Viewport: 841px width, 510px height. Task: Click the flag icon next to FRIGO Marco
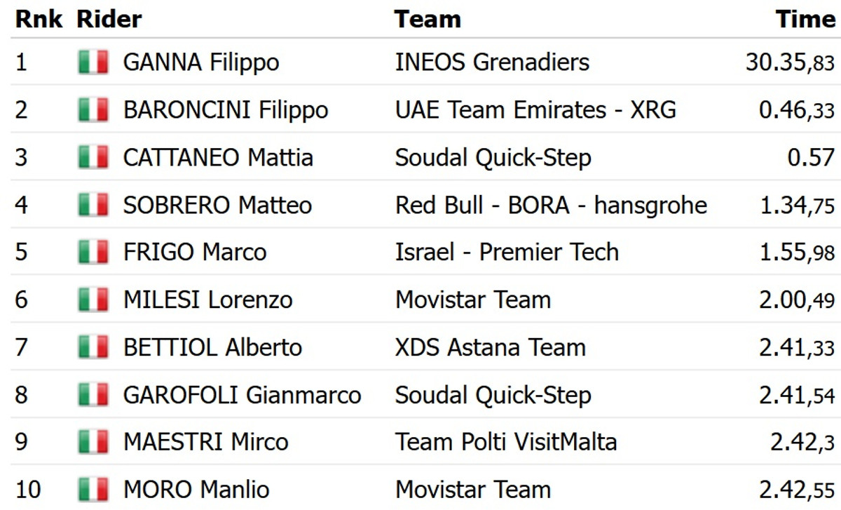tap(93, 252)
